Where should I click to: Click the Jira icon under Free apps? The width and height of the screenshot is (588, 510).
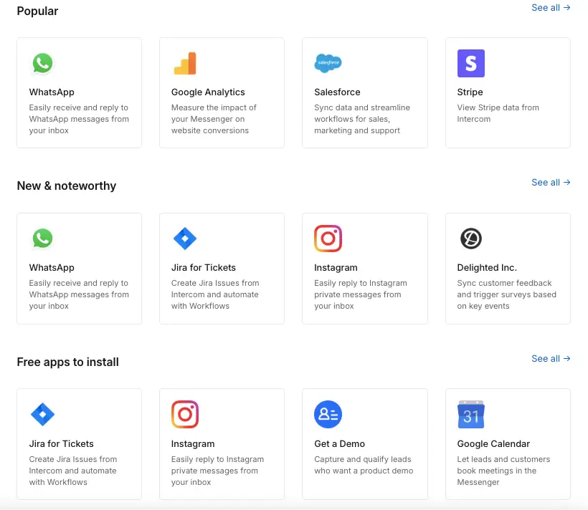click(42, 414)
